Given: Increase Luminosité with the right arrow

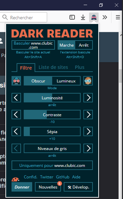Looking at the screenshot, I should click(x=88, y=98).
